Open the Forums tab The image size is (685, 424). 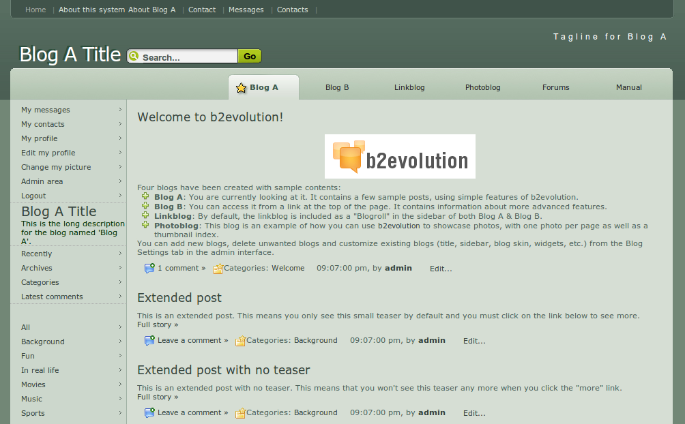coord(555,87)
